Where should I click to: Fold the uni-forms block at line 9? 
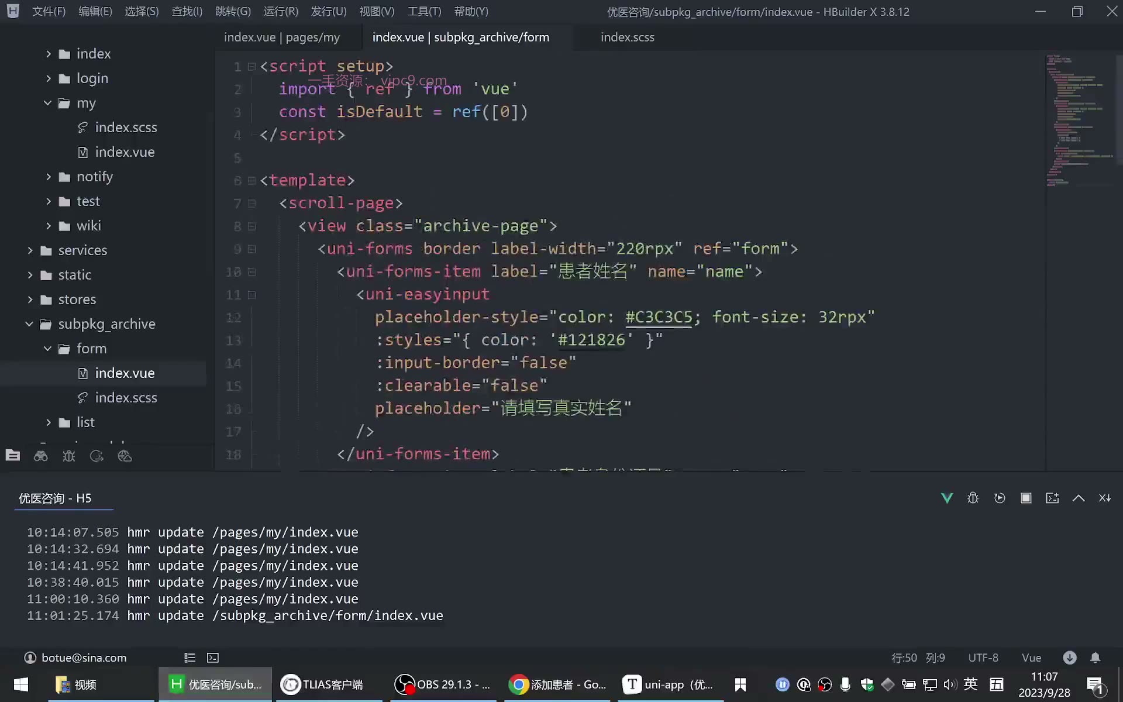(x=252, y=249)
